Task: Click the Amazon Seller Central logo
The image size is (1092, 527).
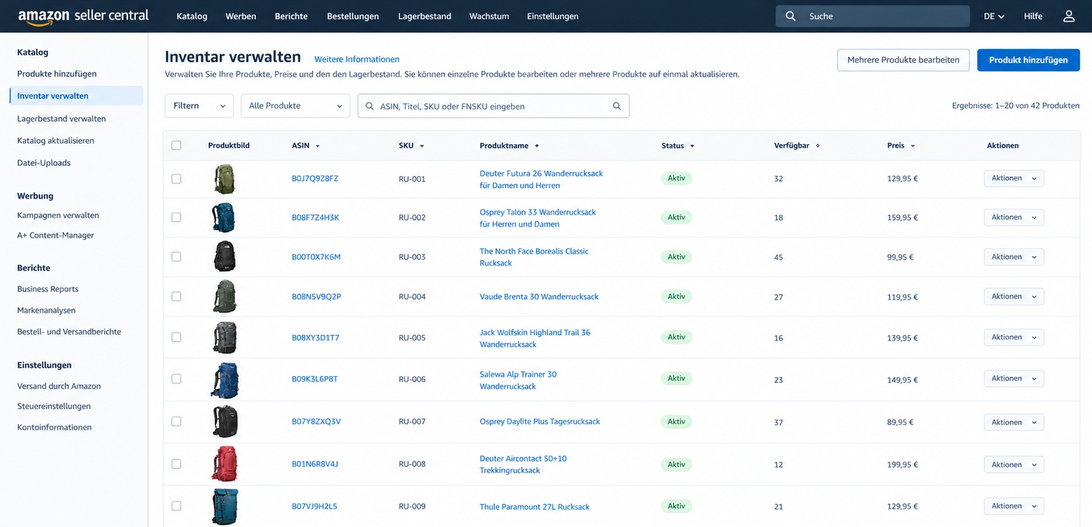Action: pos(83,16)
